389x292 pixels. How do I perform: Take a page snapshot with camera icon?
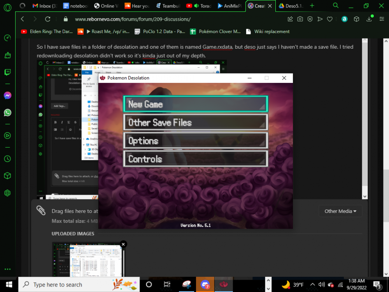pyautogui.click(x=300, y=19)
